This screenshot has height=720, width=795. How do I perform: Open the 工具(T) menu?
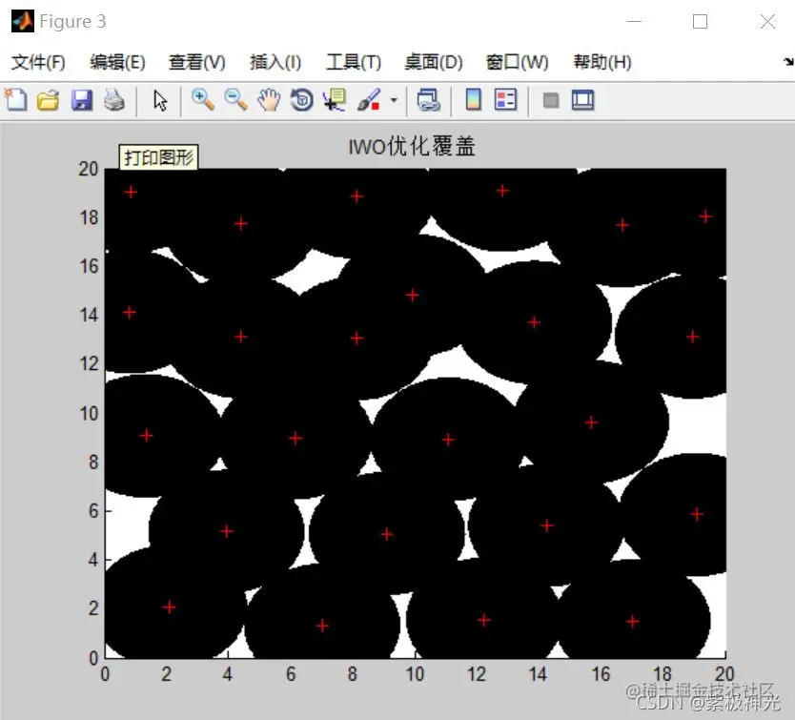tap(353, 62)
